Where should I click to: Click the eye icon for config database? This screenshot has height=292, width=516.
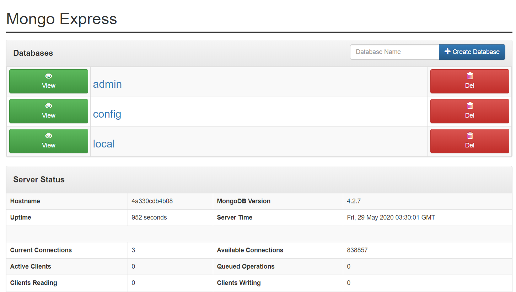click(x=49, y=106)
